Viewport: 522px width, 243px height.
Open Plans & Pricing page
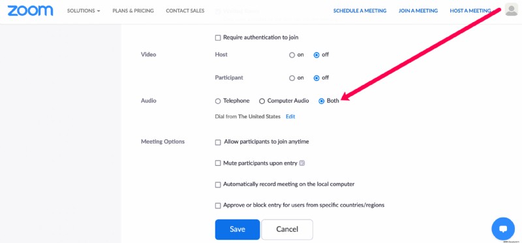click(133, 10)
